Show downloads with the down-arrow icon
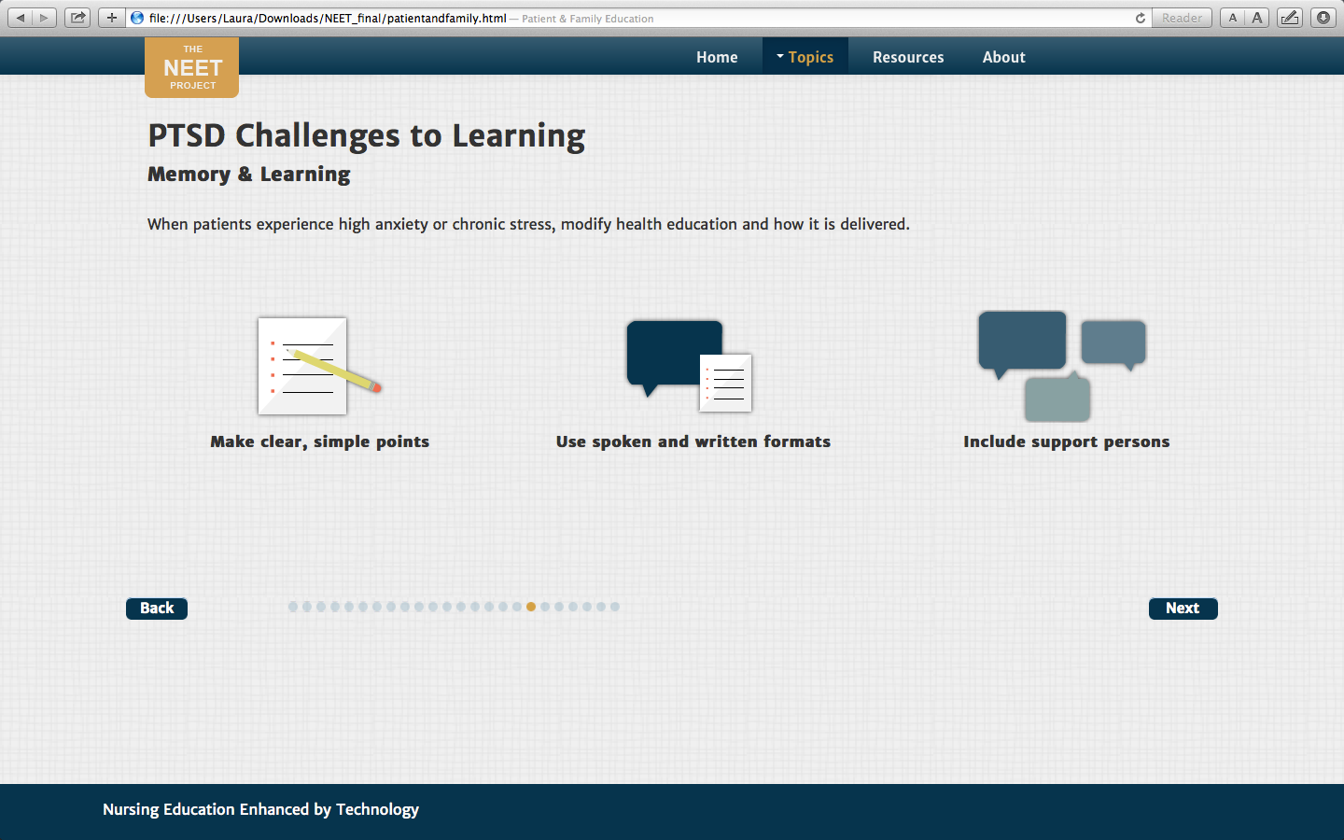 click(x=1323, y=18)
